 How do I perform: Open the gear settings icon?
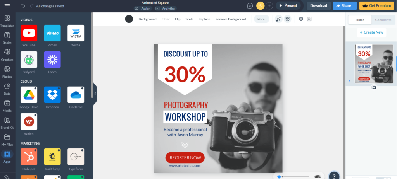point(301,19)
